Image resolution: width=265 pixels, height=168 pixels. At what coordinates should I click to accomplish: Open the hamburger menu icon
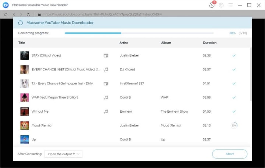[x=230, y=5]
